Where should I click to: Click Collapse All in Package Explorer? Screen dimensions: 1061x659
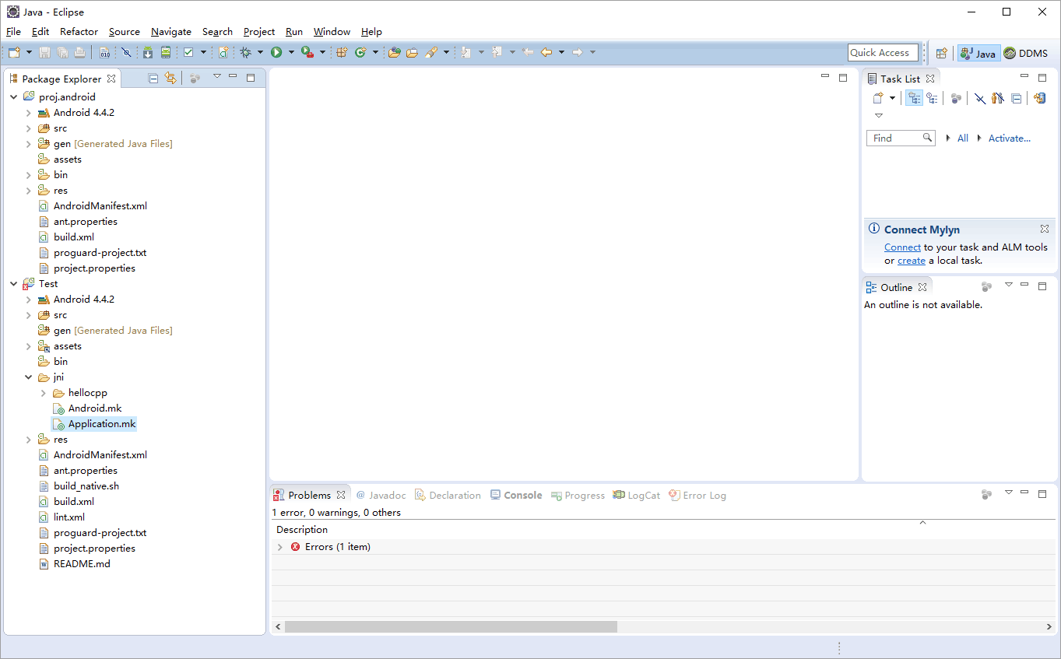tap(153, 79)
